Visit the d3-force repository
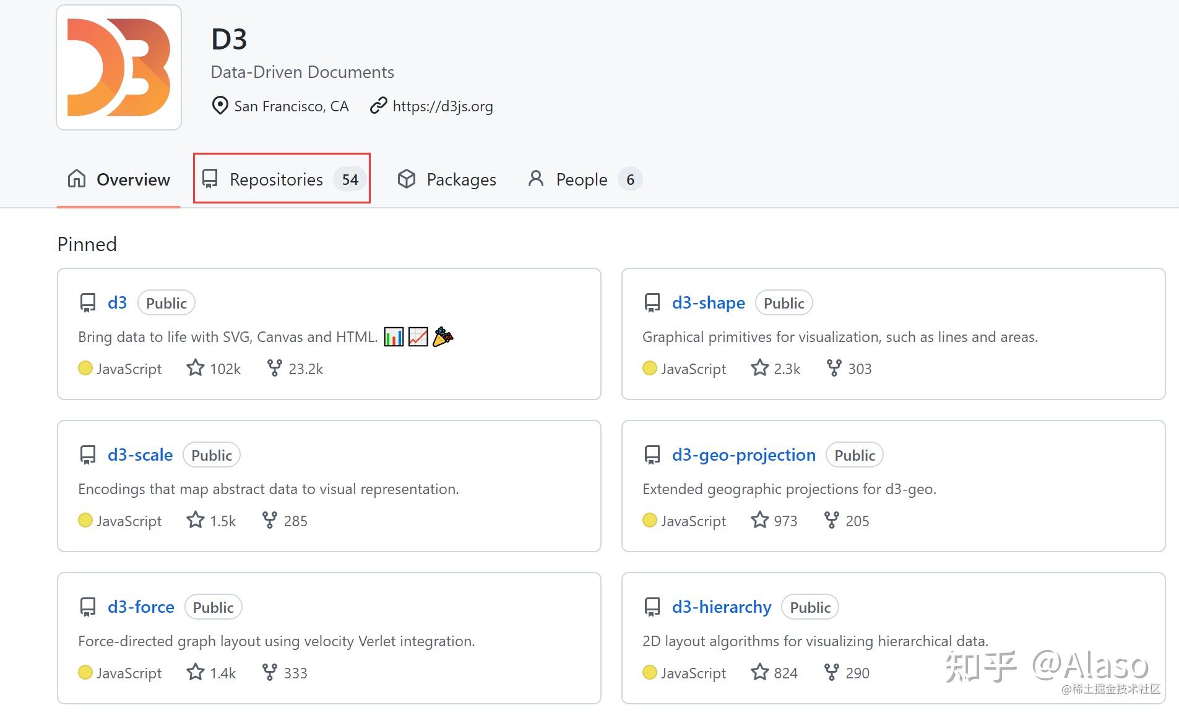This screenshot has width=1179, height=713. [x=140, y=607]
